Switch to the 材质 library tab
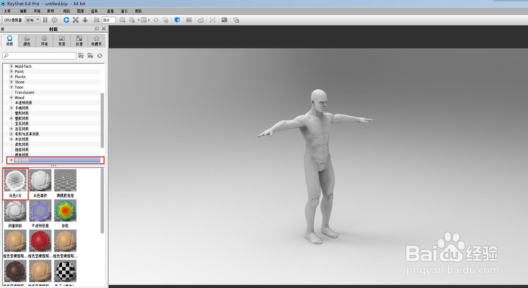Screen dimensions: 528x288 coord(10,40)
